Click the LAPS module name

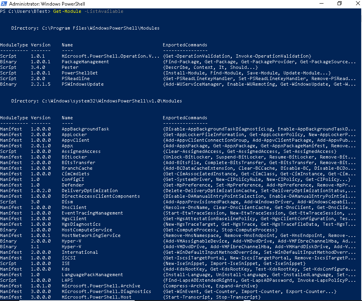[67, 281]
